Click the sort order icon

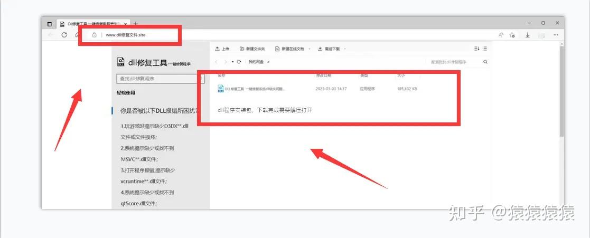[476, 49]
